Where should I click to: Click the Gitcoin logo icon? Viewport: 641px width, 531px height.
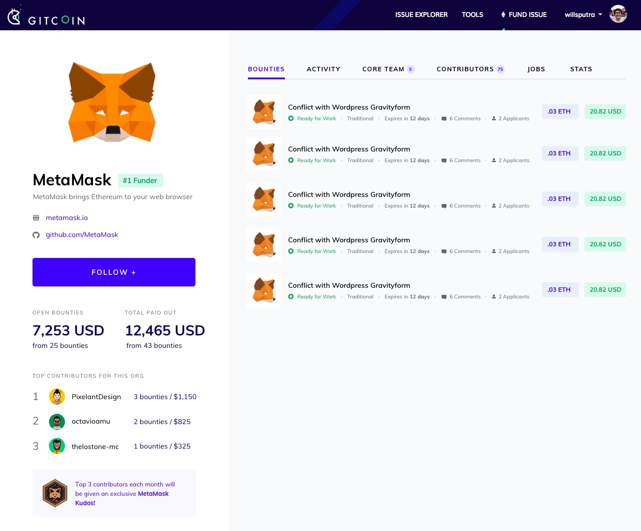(14, 16)
